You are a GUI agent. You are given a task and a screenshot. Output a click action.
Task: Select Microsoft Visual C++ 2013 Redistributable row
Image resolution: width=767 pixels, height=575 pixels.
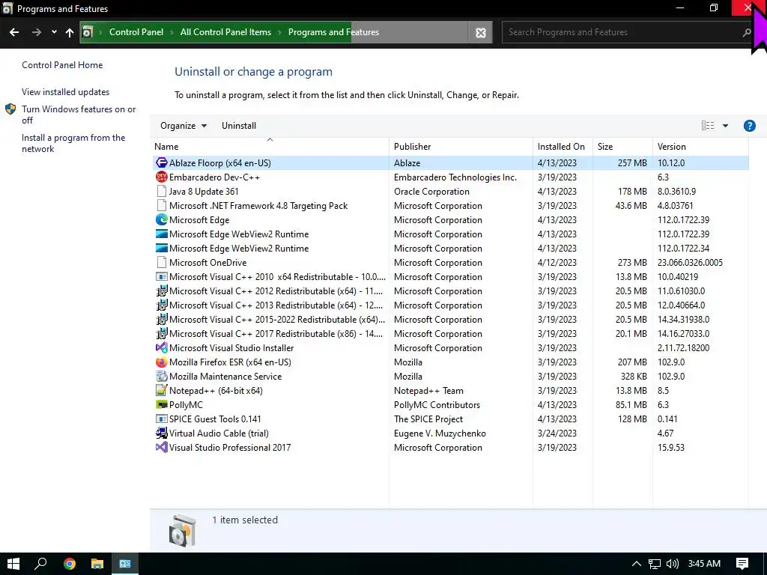[450, 305]
